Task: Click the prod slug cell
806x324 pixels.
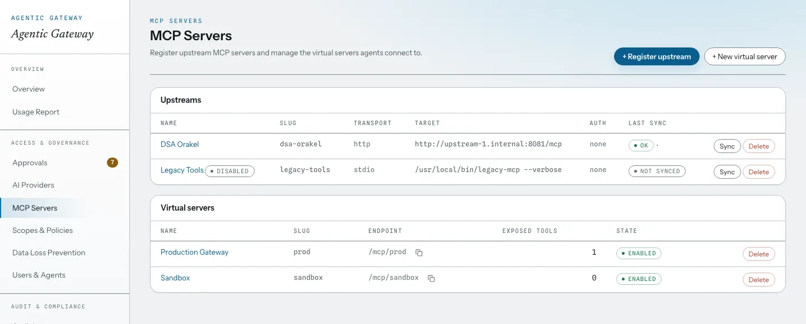Action: tap(302, 252)
